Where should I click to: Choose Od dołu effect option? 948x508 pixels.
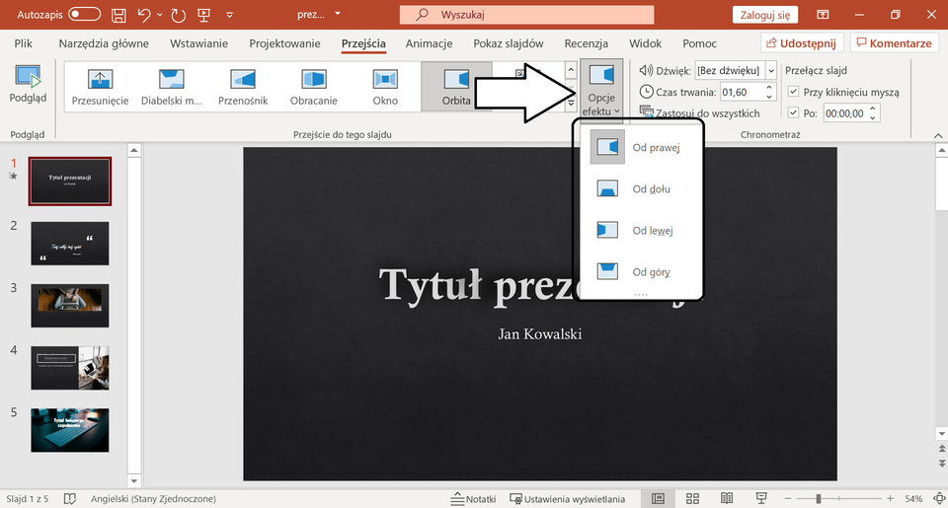[641, 189]
